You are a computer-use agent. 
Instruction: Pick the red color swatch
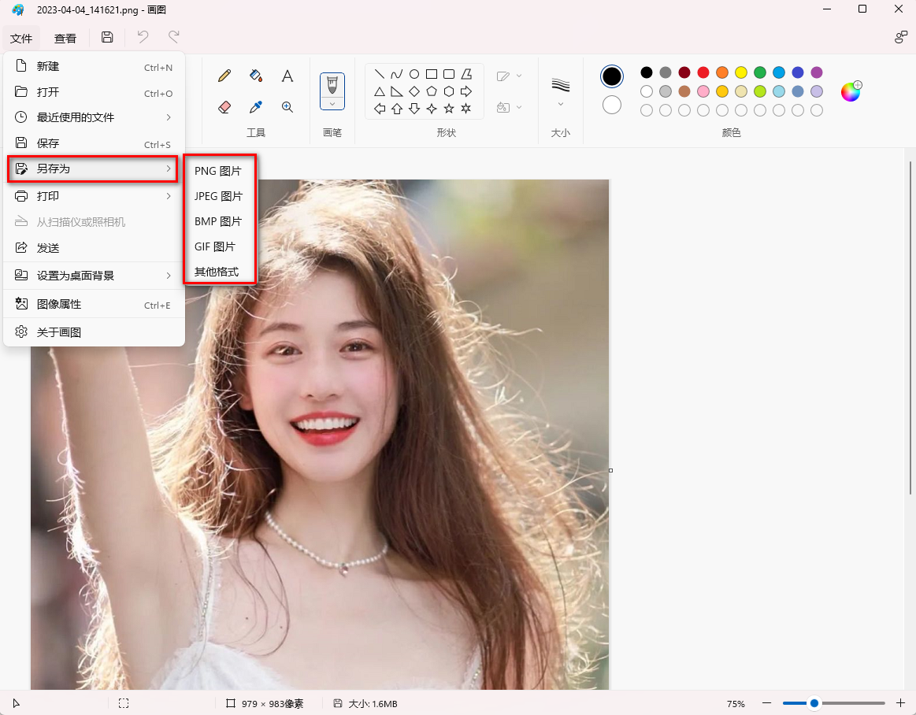703,72
